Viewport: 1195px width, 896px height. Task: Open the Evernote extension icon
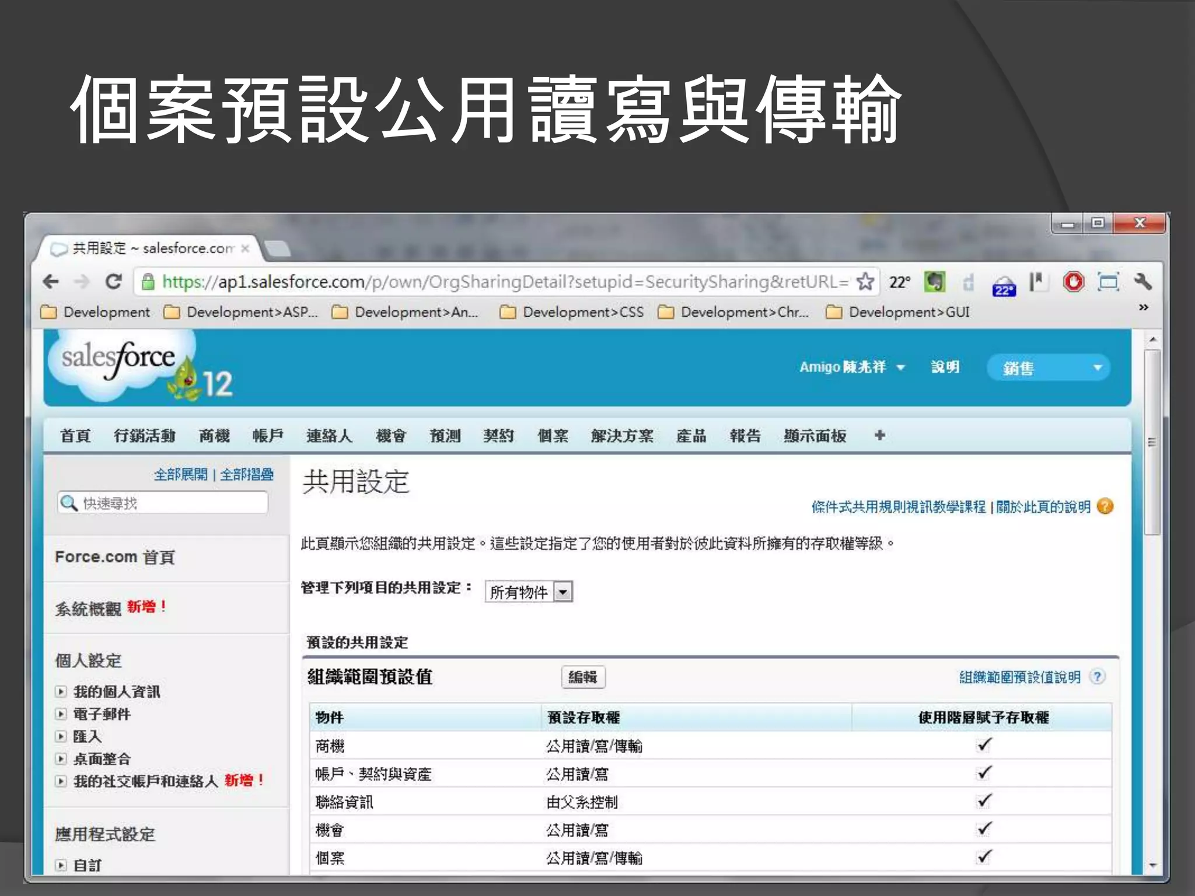pyautogui.click(x=934, y=282)
